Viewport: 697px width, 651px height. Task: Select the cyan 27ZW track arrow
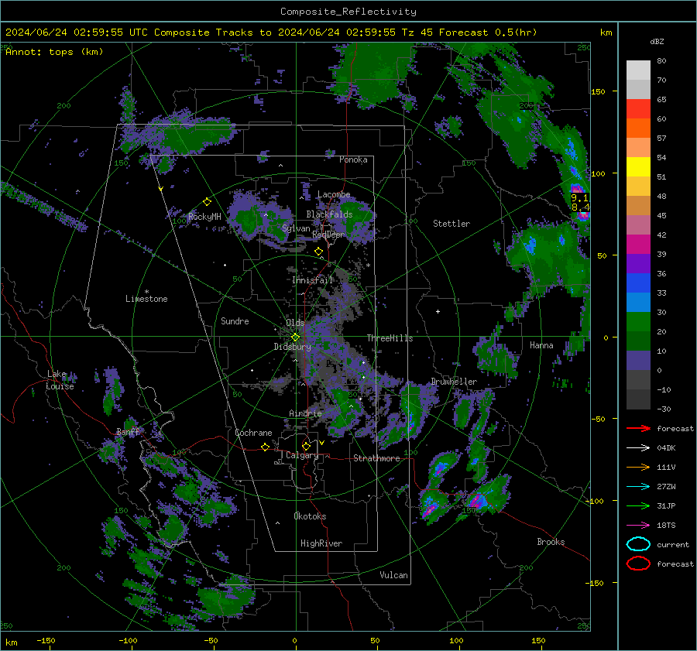(638, 487)
